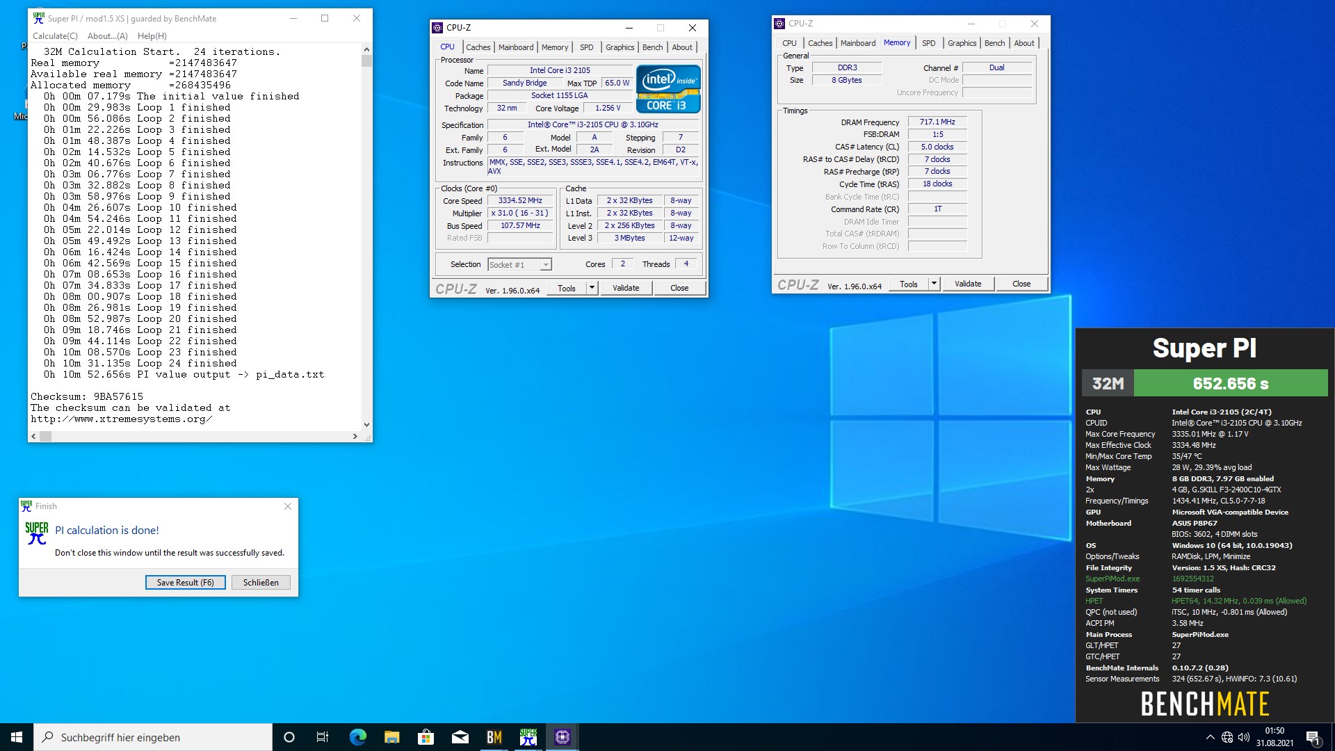Switch to Graphics tab in right CPU-Z
Image resolution: width=1335 pixels, height=751 pixels.
pyautogui.click(x=962, y=43)
